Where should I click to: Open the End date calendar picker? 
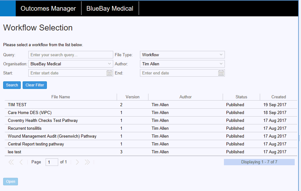221,73
